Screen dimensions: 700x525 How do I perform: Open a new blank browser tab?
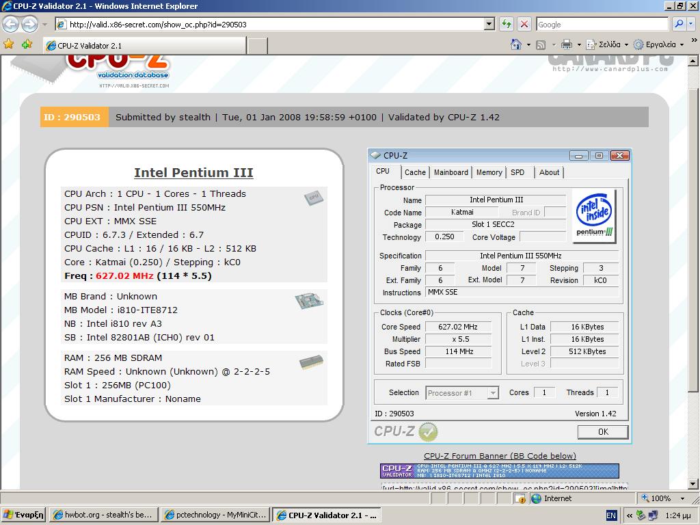pyautogui.click(x=258, y=46)
